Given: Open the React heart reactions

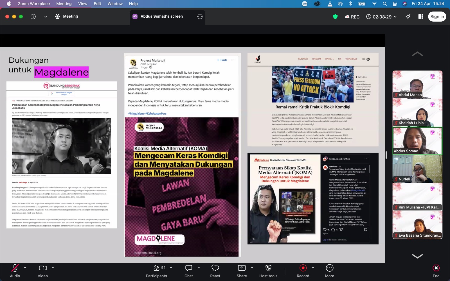Looking at the screenshot, I should [x=215, y=271].
